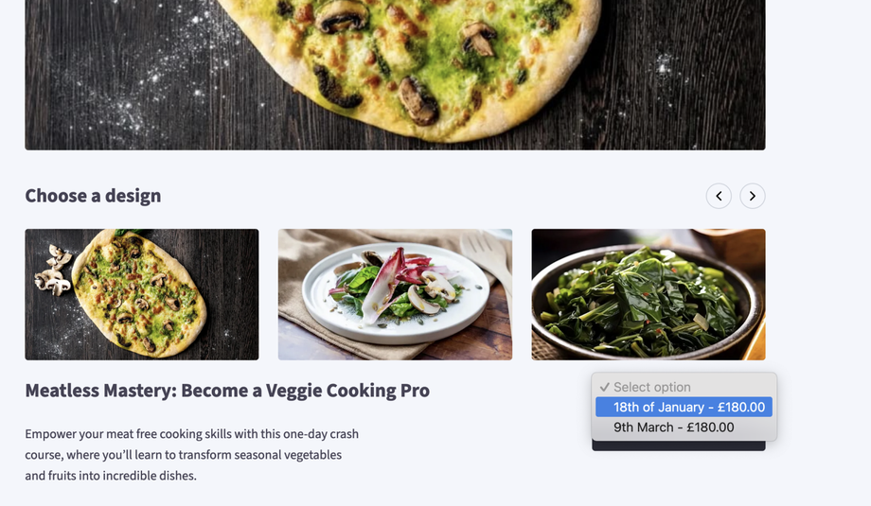871x506 pixels.
Task: Select the sautéed greens bowl design thumbnail
Action: 649,294
